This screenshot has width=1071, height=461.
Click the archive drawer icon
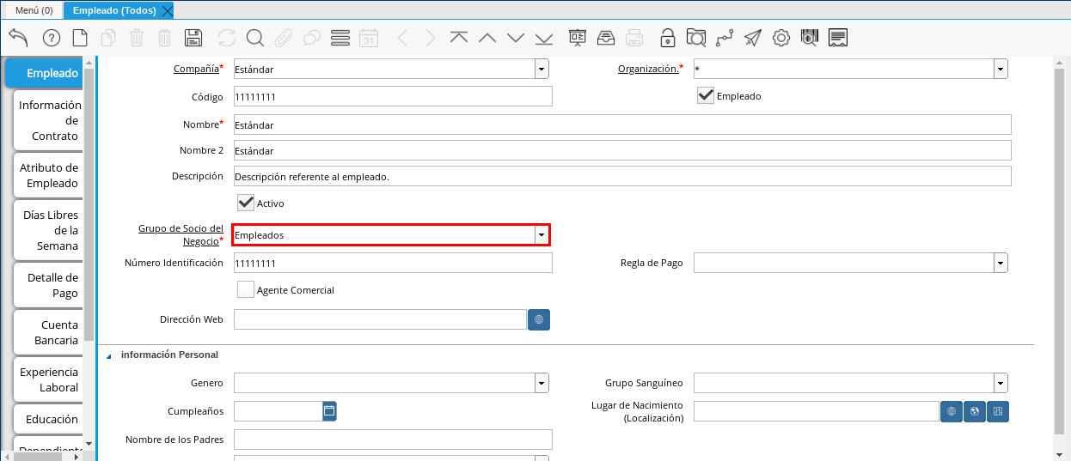(606, 38)
